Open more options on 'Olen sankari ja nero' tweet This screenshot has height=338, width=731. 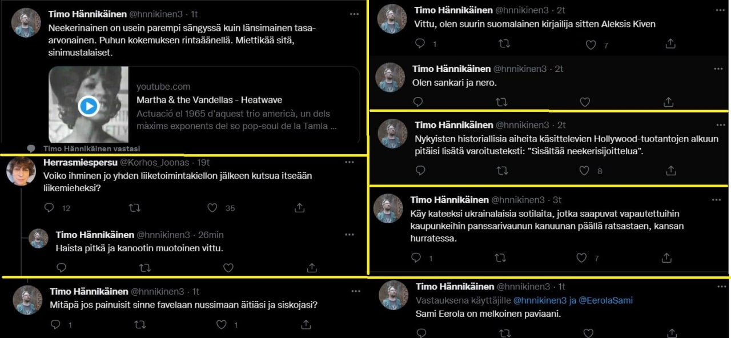coord(718,69)
